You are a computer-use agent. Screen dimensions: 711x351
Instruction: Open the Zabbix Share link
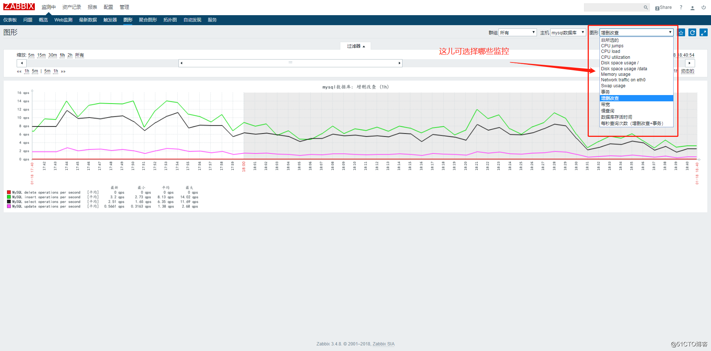coord(663,7)
